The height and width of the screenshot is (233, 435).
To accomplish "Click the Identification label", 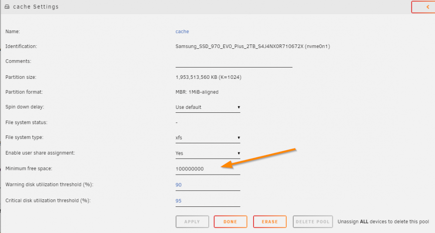I will pyautogui.click(x=21, y=46).
